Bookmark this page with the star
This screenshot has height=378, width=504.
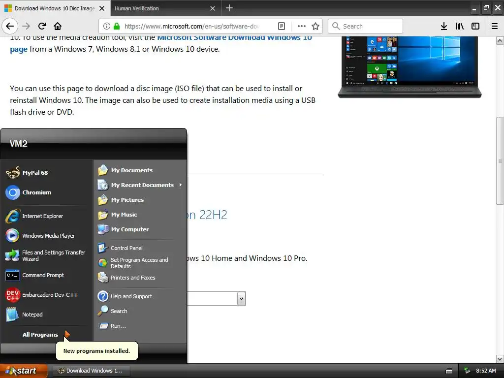click(x=315, y=26)
